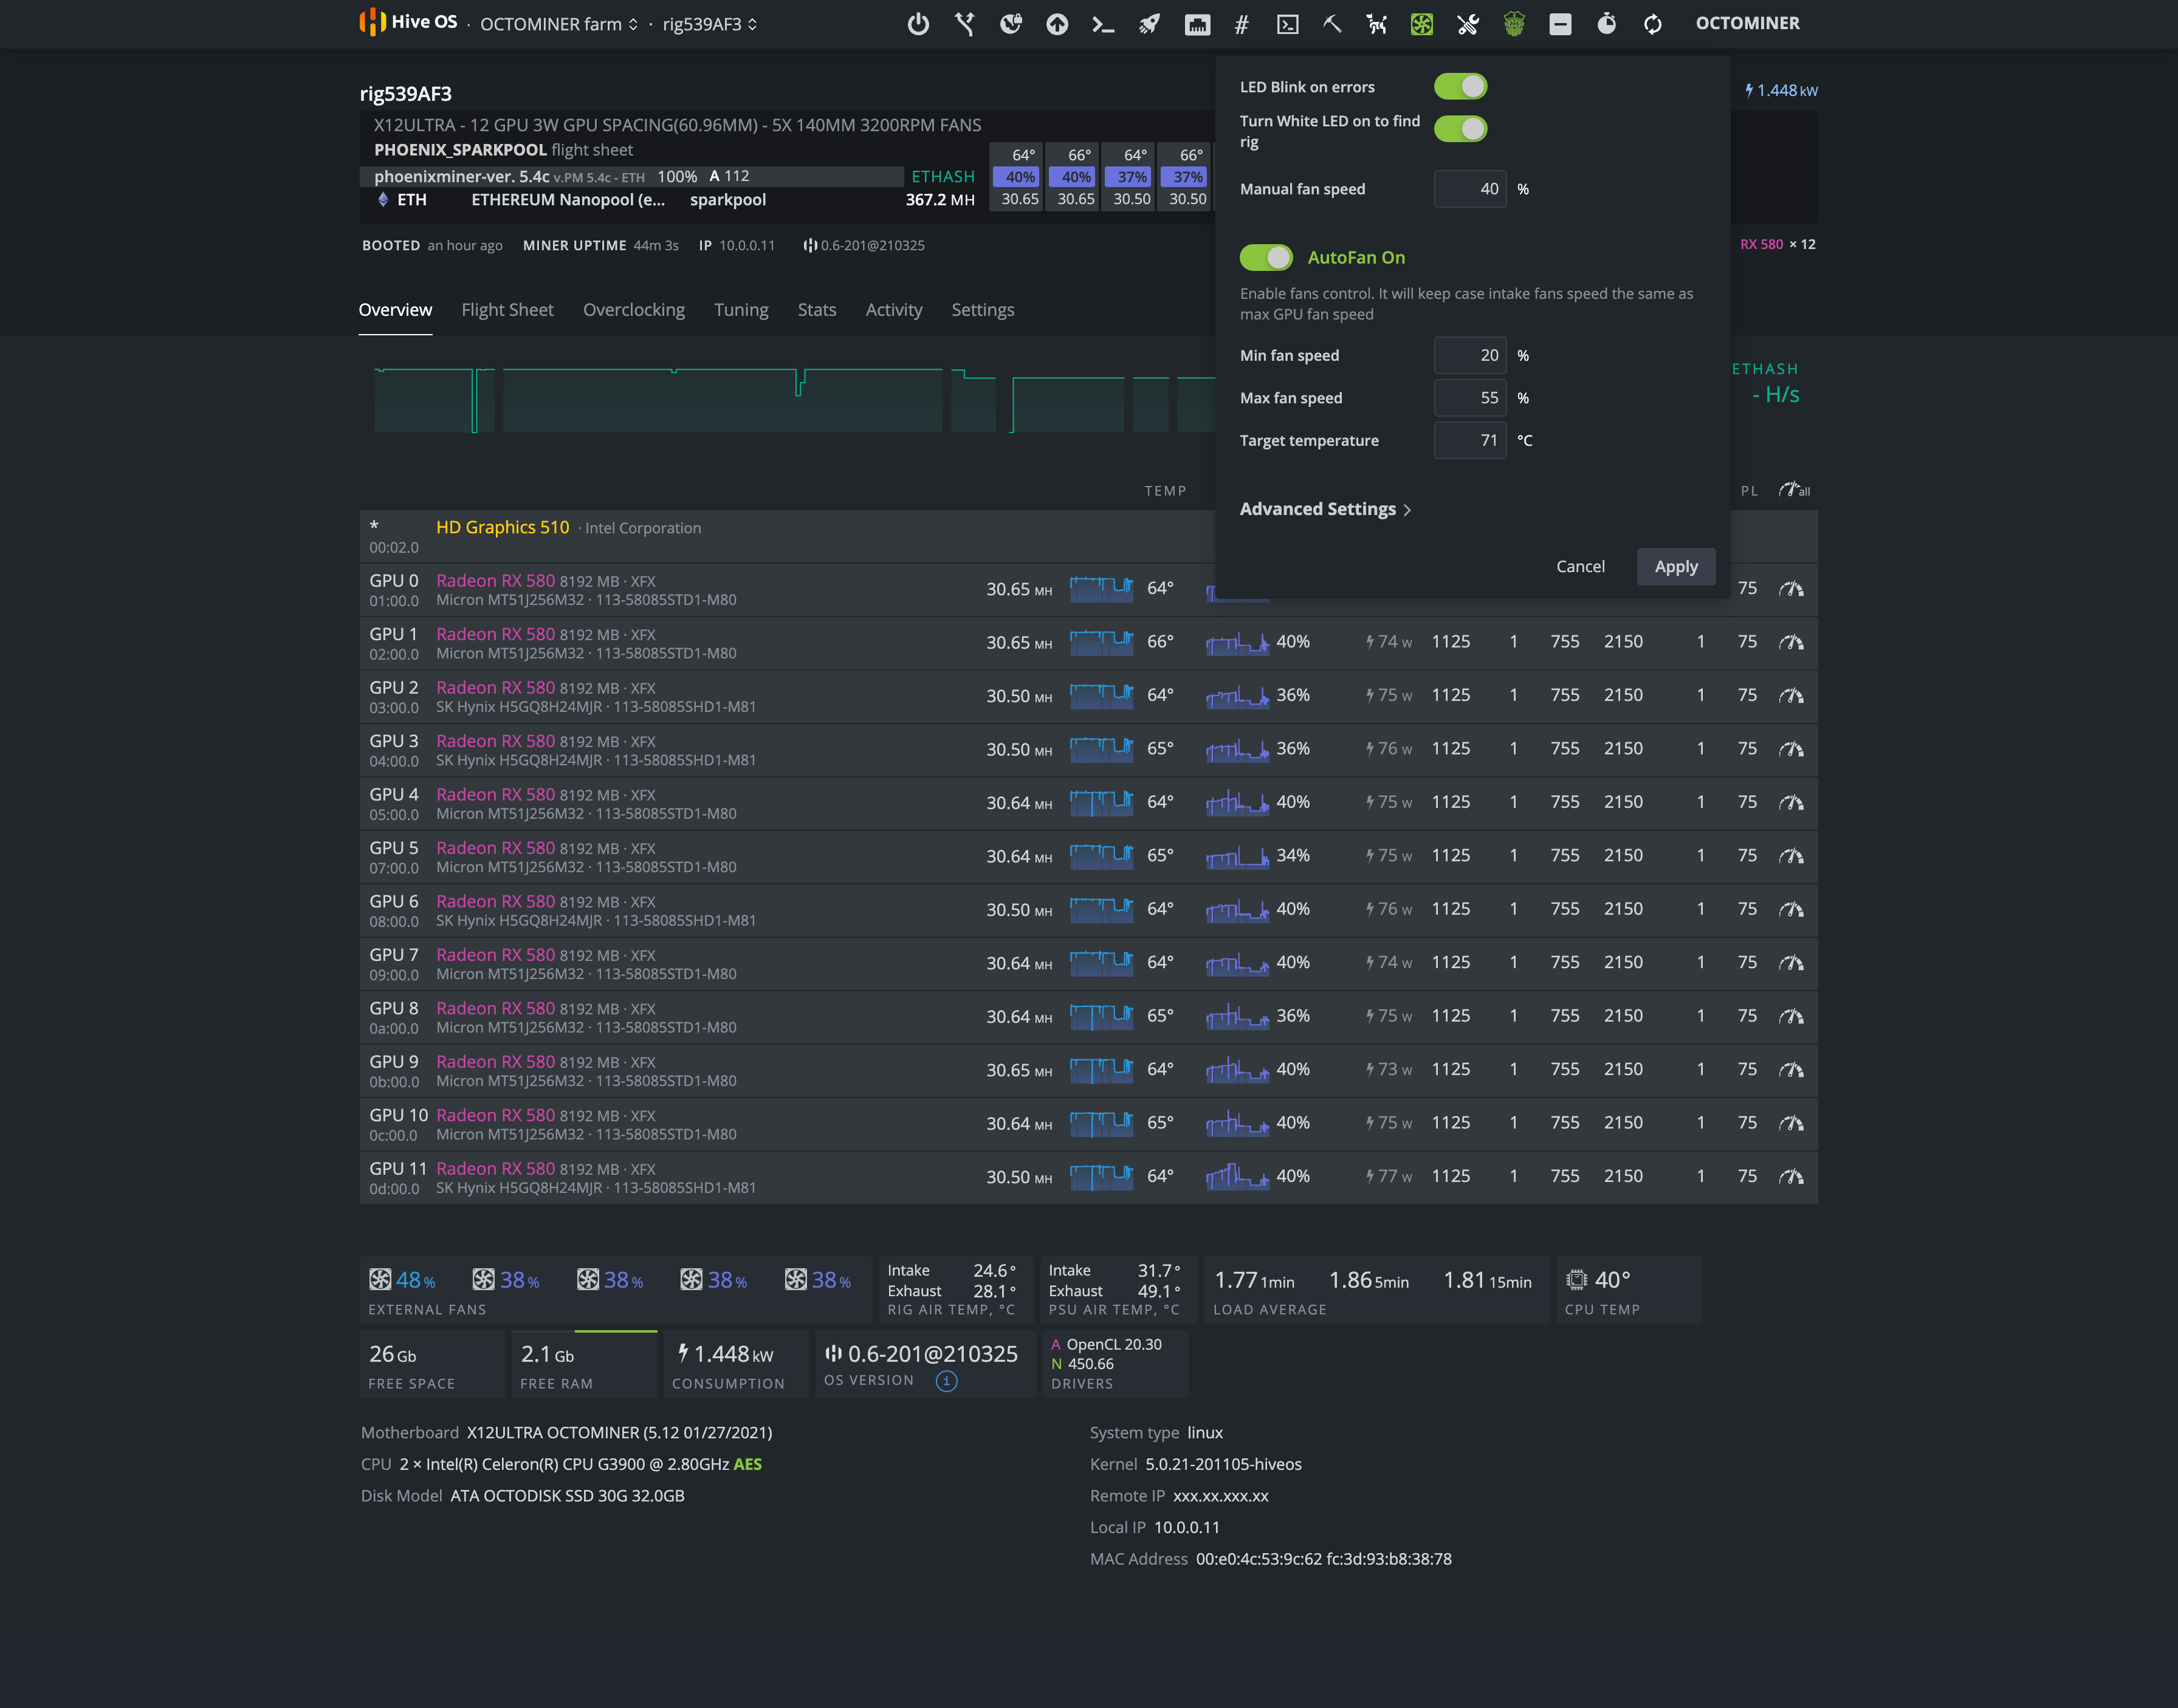Screen dimensions: 2178x1708
Task: Click the green fan controller icon
Action: tap(1421, 24)
